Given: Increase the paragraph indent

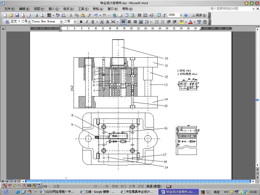Looking at the screenshot, I should (x=174, y=22).
